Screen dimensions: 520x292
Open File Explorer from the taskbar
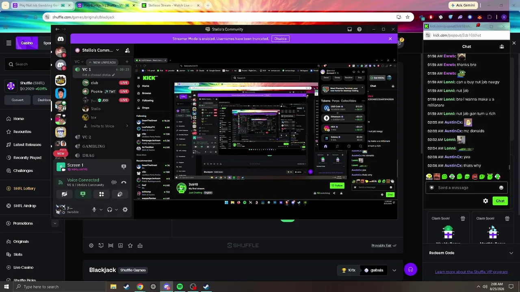(x=113, y=287)
